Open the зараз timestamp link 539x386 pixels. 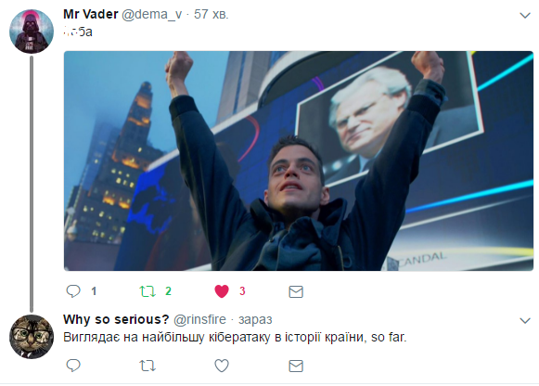click(x=255, y=320)
